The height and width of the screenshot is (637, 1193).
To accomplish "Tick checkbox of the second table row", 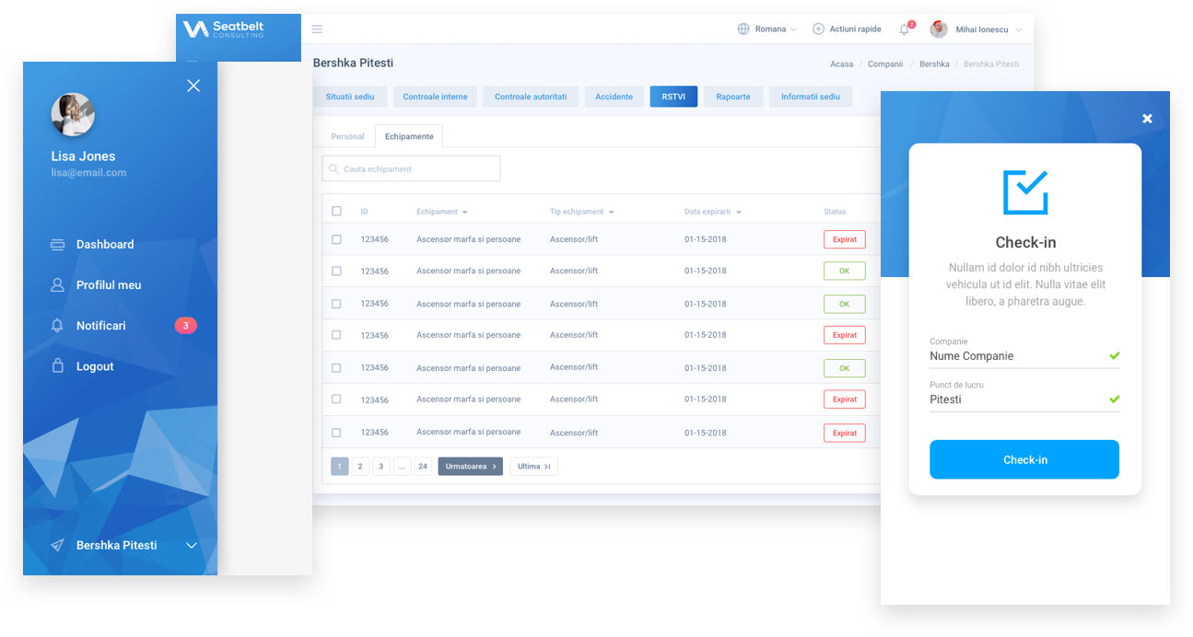I will tap(336, 272).
